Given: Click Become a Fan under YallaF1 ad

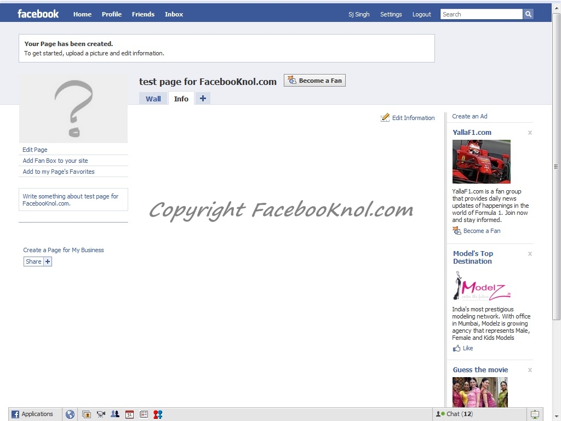Looking at the screenshot, I should point(482,231).
